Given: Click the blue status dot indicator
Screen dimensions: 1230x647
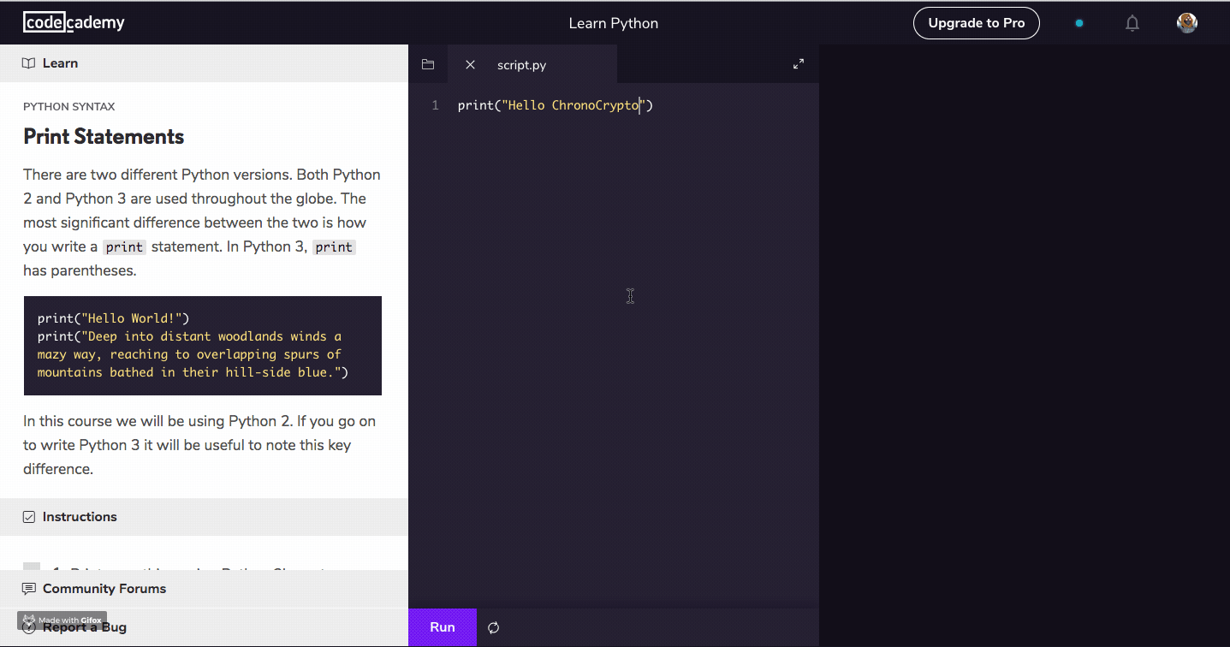Looking at the screenshot, I should click(1079, 23).
